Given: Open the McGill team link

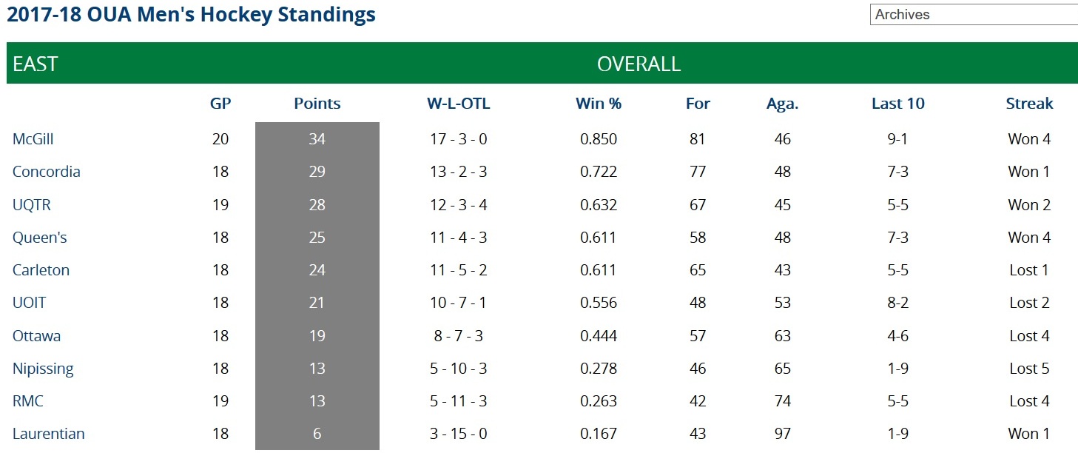Looking at the screenshot, I should point(33,139).
